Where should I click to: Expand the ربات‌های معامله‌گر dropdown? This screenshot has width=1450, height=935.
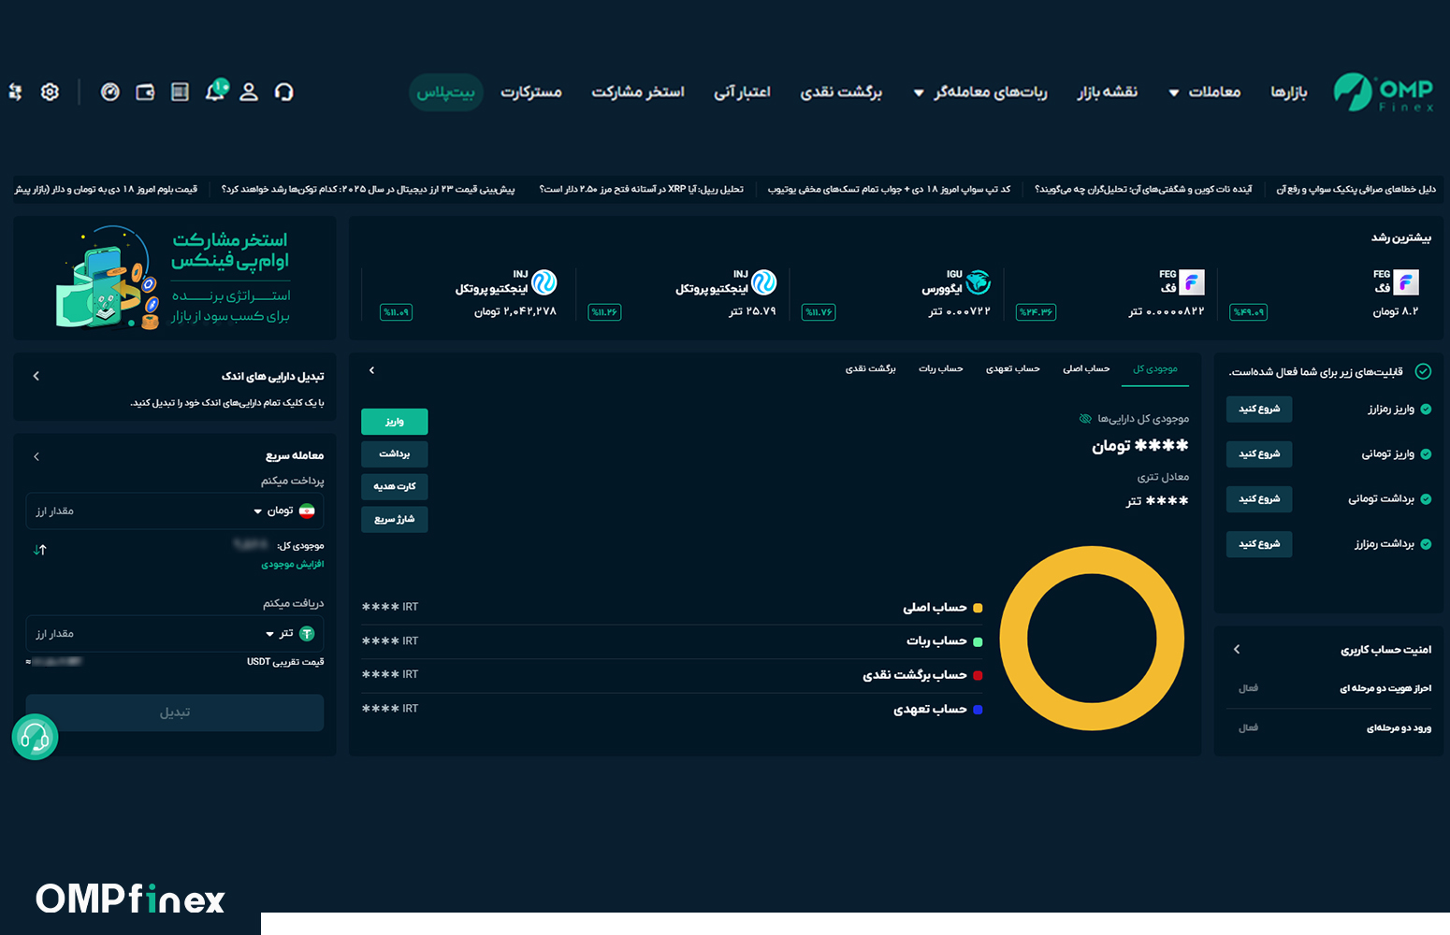[980, 92]
